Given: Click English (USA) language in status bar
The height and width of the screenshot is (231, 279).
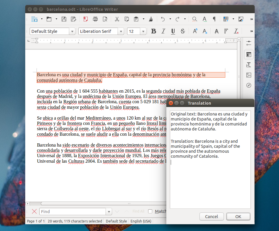Looking at the screenshot, I should pos(141,221).
